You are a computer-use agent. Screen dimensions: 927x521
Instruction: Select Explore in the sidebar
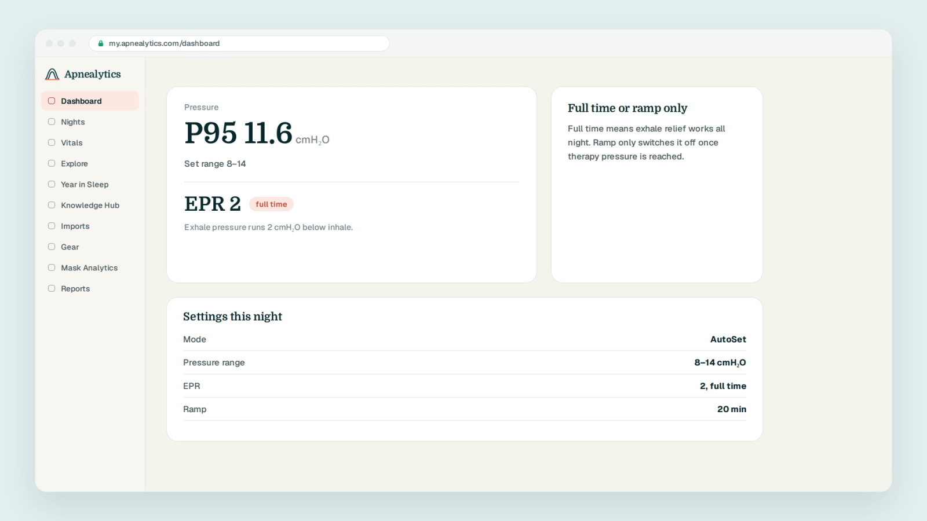click(90, 163)
